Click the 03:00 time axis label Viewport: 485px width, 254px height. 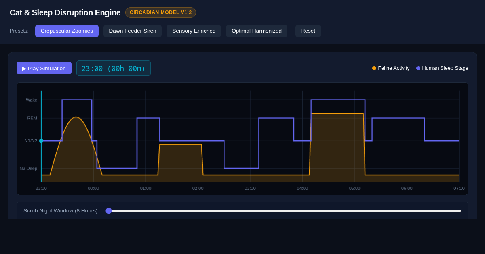(x=250, y=188)
